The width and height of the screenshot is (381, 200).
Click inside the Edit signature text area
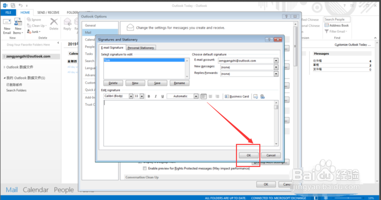point(189,123)
